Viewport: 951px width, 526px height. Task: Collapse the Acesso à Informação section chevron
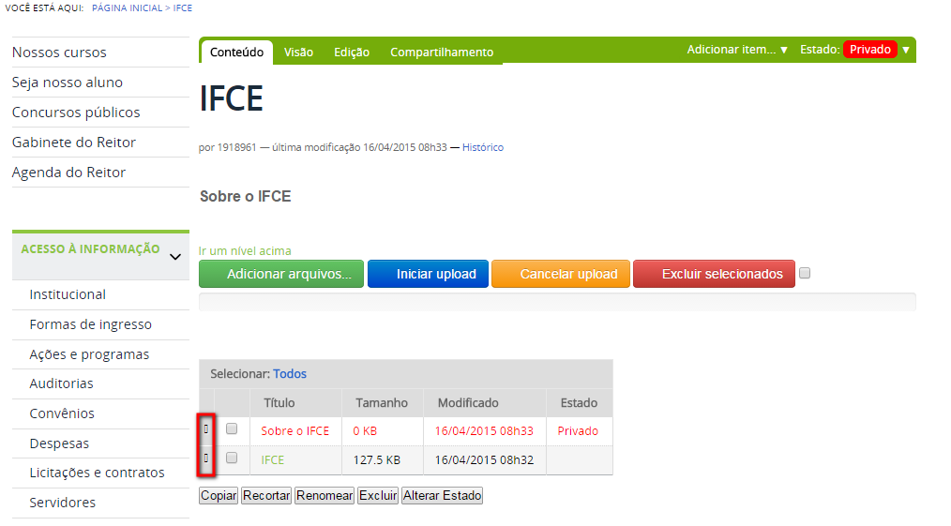(x=175, y=257)
